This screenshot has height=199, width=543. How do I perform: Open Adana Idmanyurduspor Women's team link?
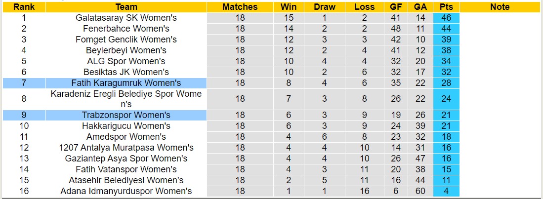pos(126,191)
